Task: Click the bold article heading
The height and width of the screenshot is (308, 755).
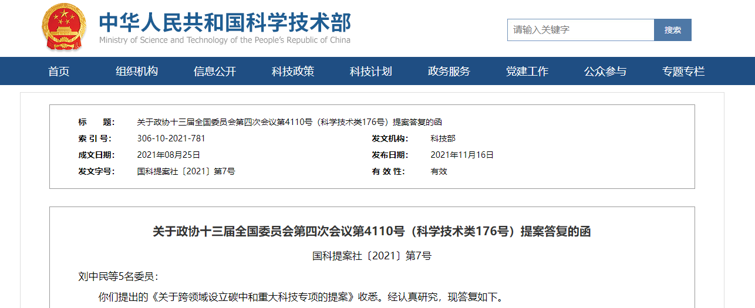Action: tap(372, 231)
